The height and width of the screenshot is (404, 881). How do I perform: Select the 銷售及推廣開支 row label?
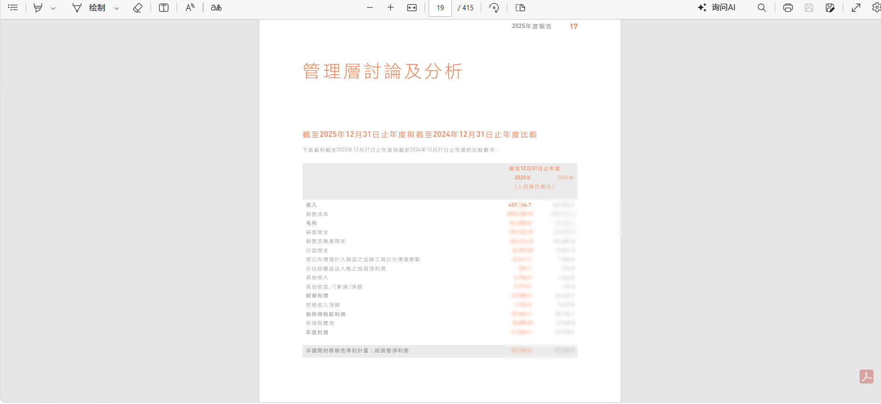point(326,241)
